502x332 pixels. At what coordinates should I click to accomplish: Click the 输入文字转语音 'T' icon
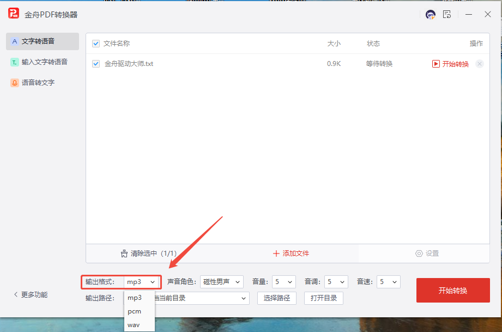point(14,62)
